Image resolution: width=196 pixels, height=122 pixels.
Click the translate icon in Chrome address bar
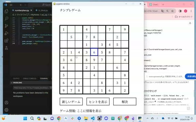point(162,11)
